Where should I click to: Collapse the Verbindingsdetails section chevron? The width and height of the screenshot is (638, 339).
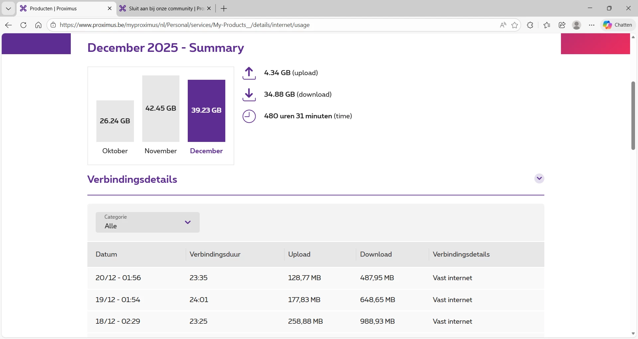[x=539, y=178]
